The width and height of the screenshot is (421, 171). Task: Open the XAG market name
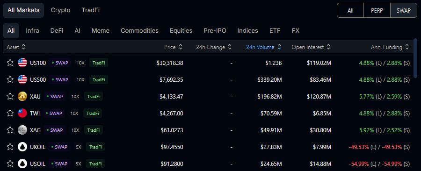[36, 130]
